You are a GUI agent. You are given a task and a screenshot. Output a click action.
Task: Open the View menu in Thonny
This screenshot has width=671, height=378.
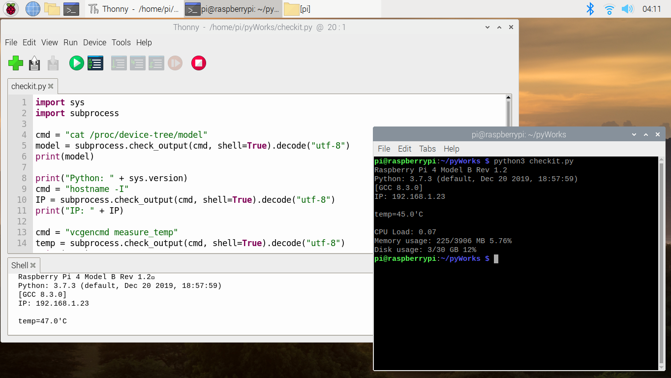(49, 43)
